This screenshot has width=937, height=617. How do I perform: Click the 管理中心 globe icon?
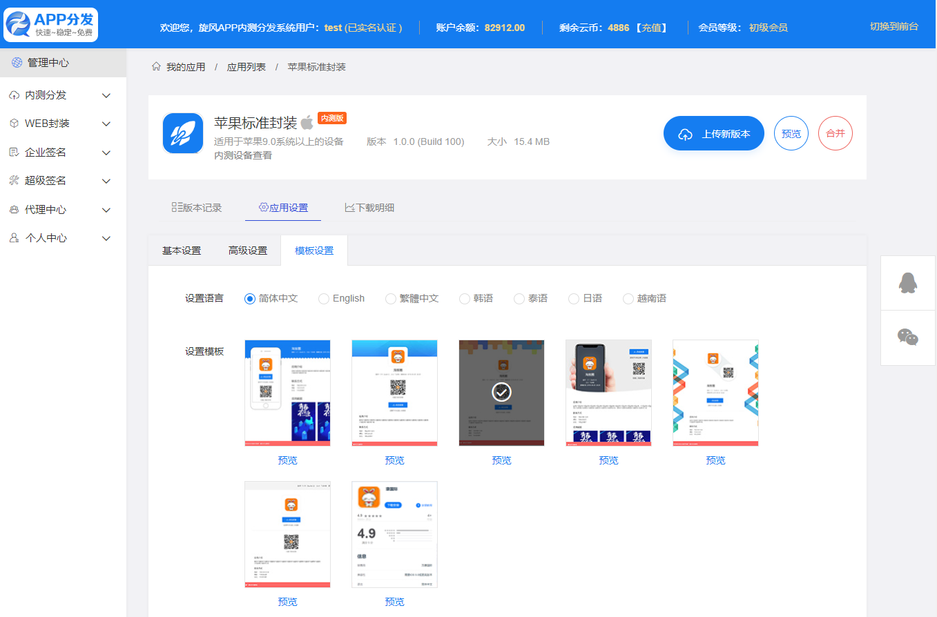tap(17, 63)
